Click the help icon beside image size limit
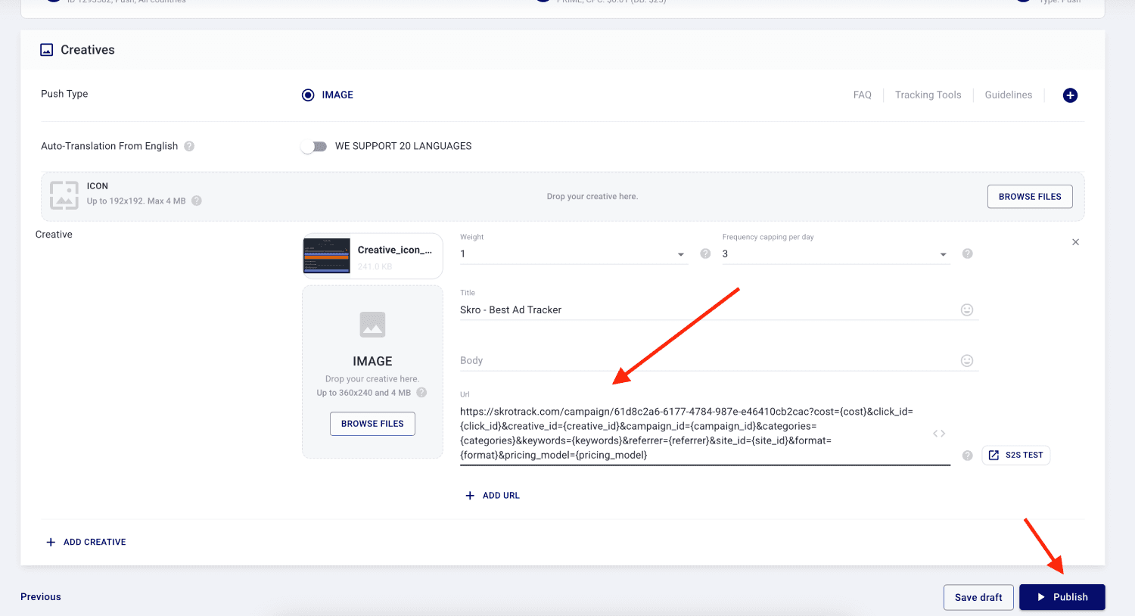This screenshot has height=616, width=1135. [x=421, y=393]
